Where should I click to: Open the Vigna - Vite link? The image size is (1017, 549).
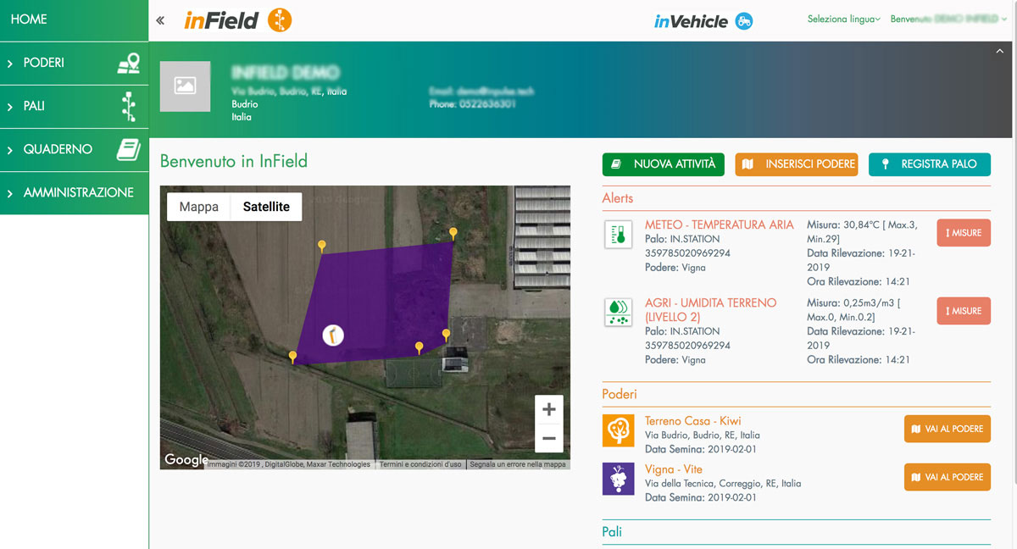674,469
